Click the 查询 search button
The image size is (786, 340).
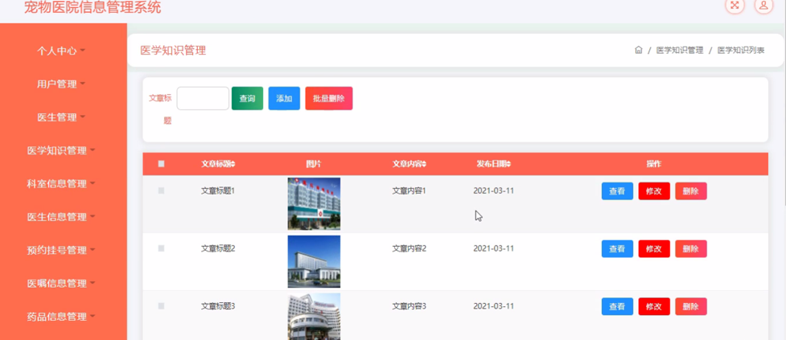[247, 99]
